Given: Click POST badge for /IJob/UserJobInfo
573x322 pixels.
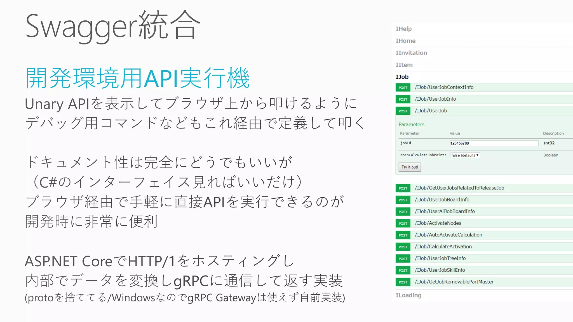Looking at the screenshot, I should [x=403, y=99].
